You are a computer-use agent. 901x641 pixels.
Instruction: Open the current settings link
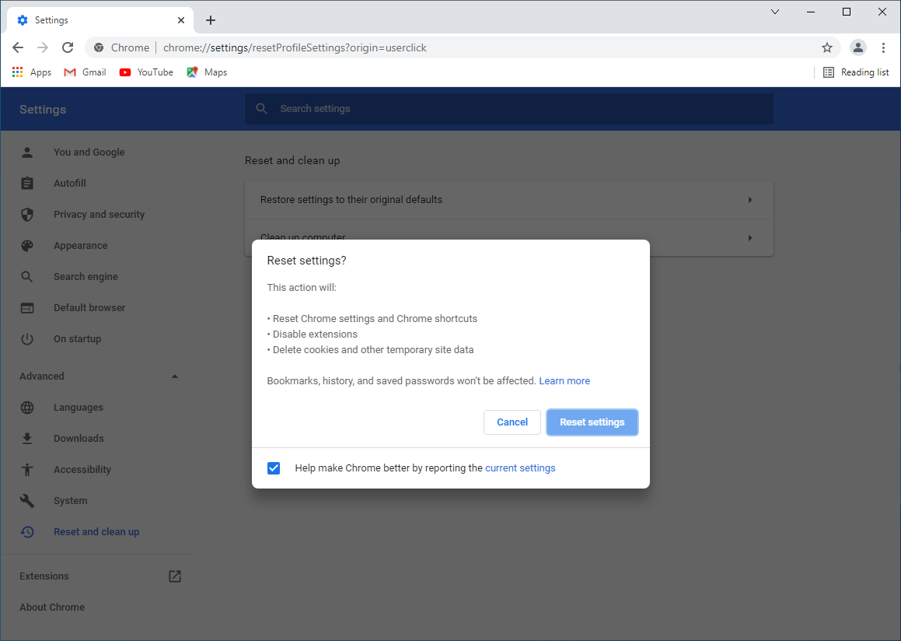(x=520, y=468)
